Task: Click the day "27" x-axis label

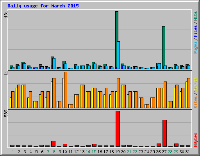Action: pyautogui.click(x=164, y=152)
